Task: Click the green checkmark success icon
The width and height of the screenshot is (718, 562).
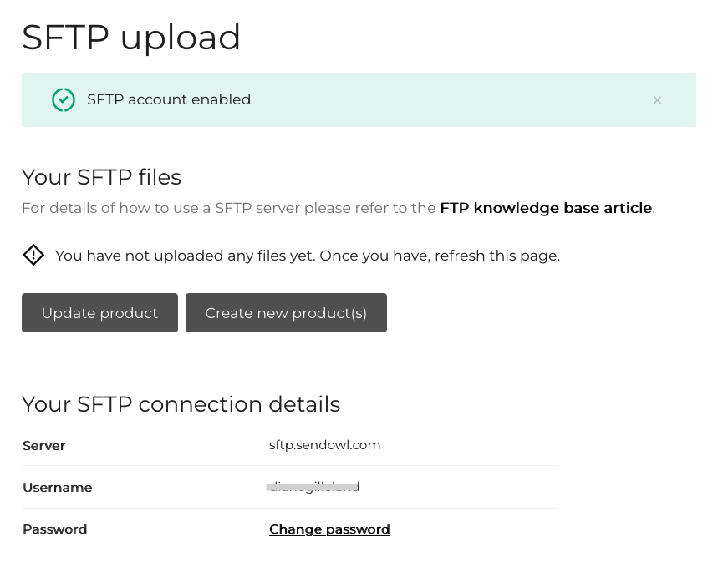Action: pyautogui.click(x=64, y=99)
